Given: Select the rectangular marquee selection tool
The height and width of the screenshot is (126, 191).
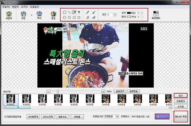Looking at the screenshot, I should (x=65, y=12).
